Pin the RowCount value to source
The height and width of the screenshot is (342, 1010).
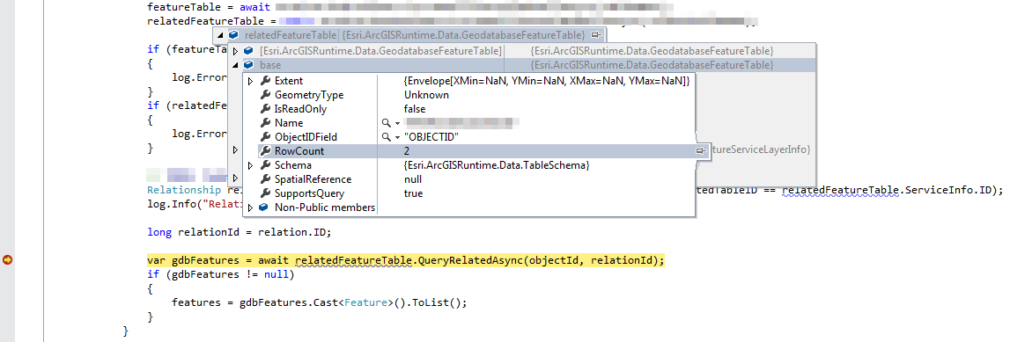click(x=701, y=151)
